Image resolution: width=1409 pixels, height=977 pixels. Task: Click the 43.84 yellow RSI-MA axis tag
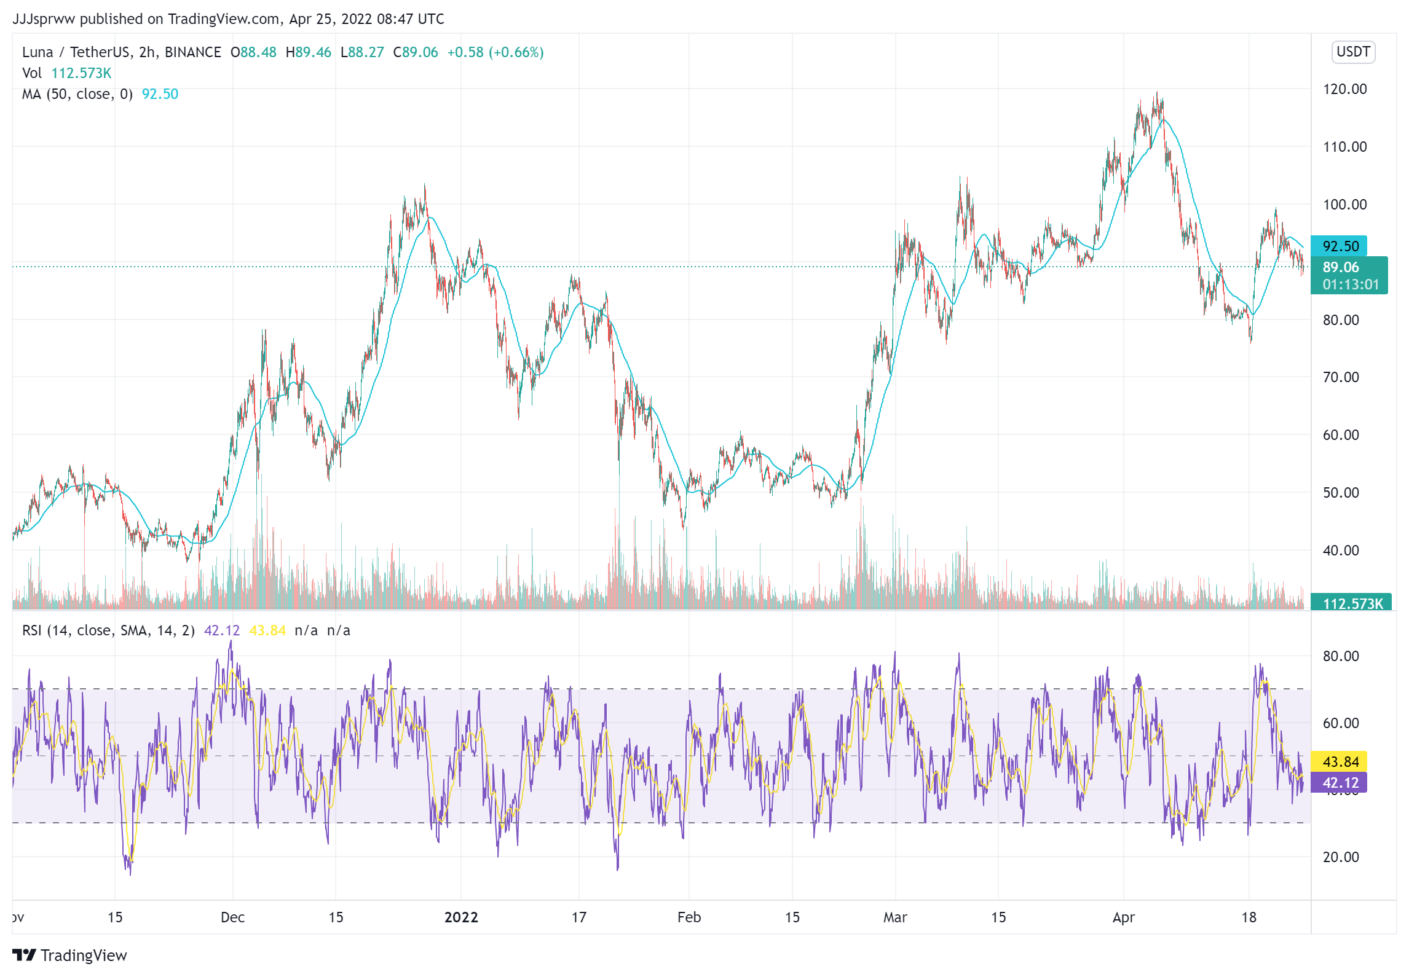1339,761
